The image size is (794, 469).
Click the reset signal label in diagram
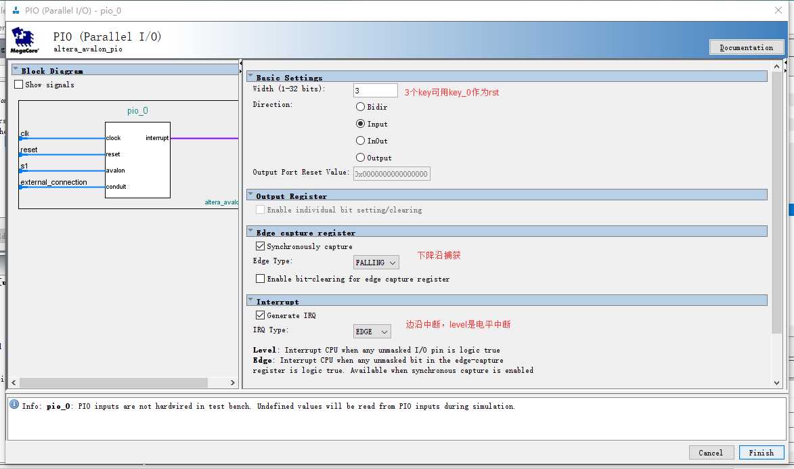click(29, 150)
